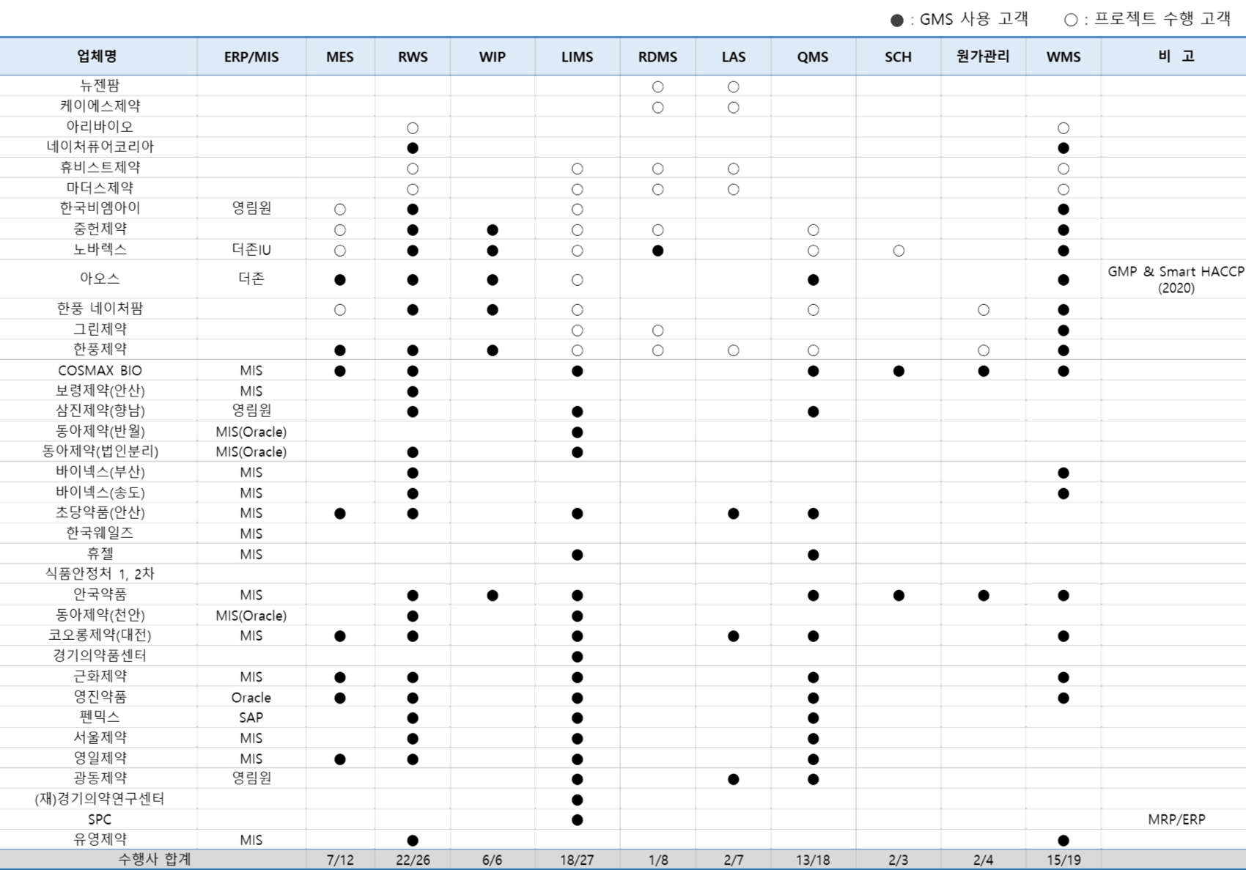Select the COSMAX BIO row name
This screenshot has width=1246, height=870.
coord(100,371)
